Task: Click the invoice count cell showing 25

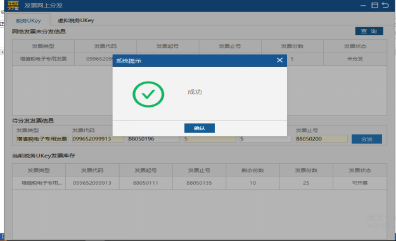Action: tap(306, 183)
